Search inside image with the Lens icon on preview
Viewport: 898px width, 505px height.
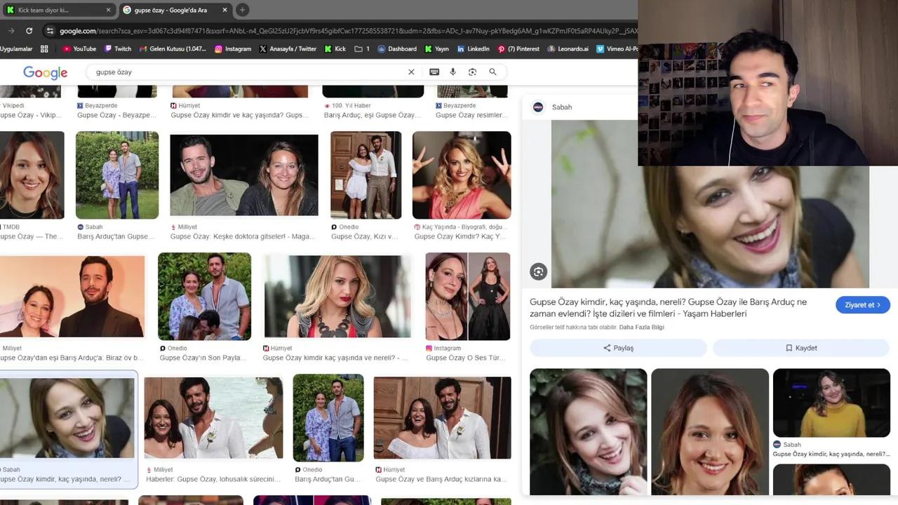pos(538,272)
